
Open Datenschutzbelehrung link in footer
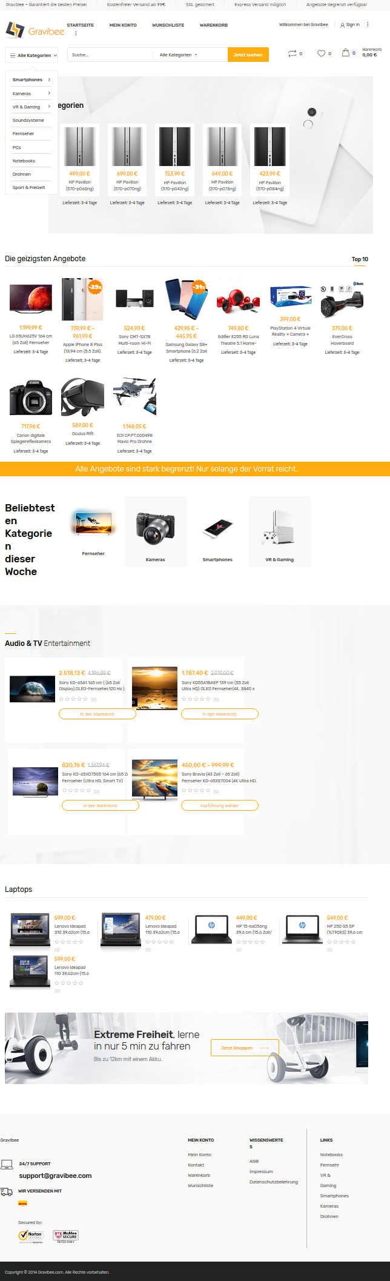[274, 1182]
